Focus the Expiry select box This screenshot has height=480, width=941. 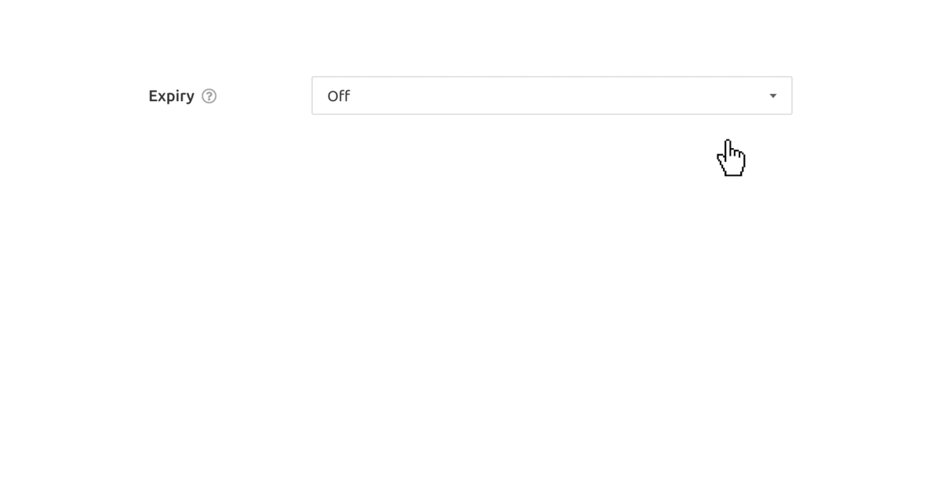552,96
